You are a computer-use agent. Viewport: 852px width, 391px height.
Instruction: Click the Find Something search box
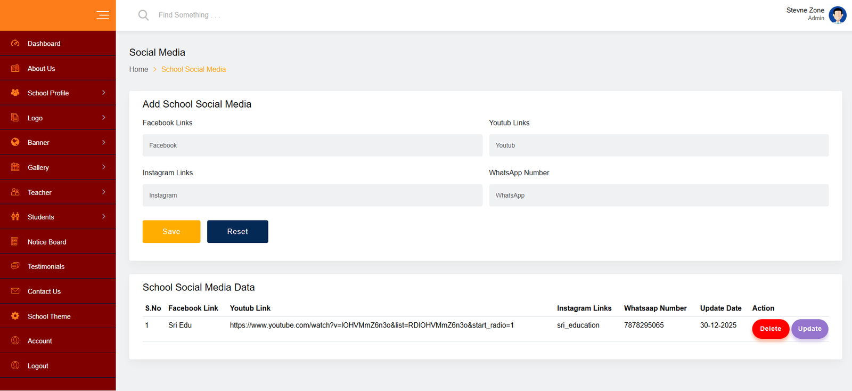coord(190,15)
